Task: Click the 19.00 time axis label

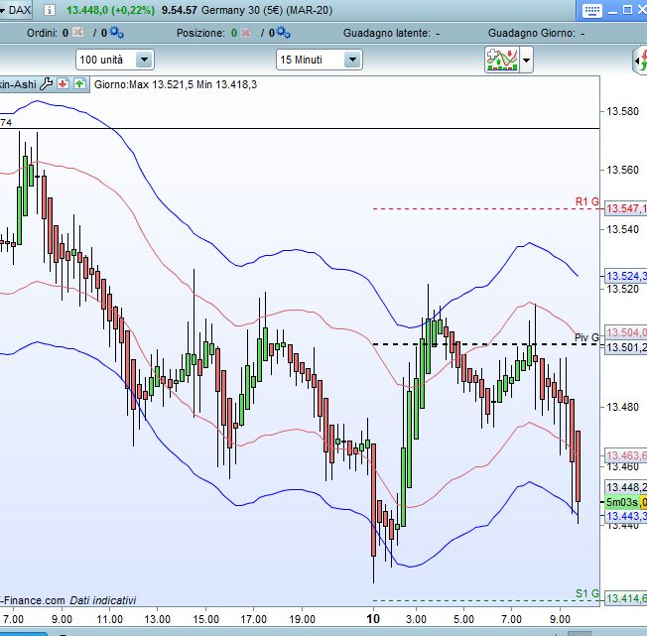Action: click(x=302, y=619)
